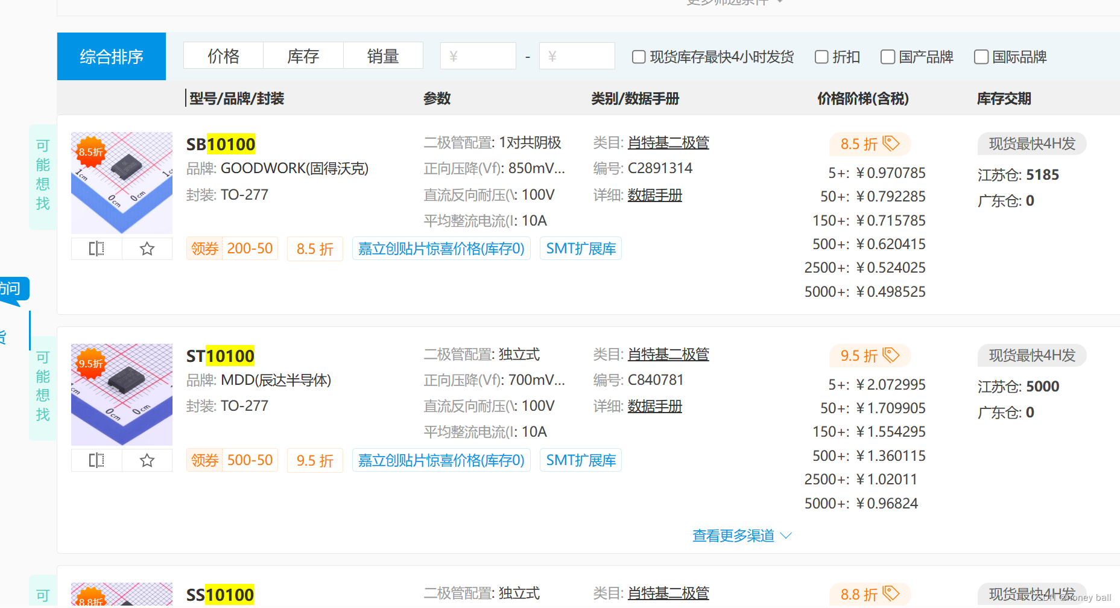Open ST10100 product thumbnail image
The image size is (1120, 608).
tap(122, 394)
